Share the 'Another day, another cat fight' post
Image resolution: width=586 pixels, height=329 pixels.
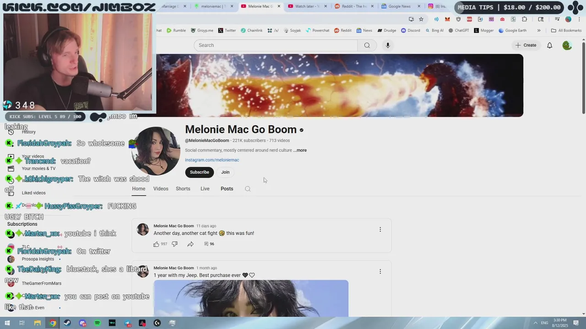190,244
